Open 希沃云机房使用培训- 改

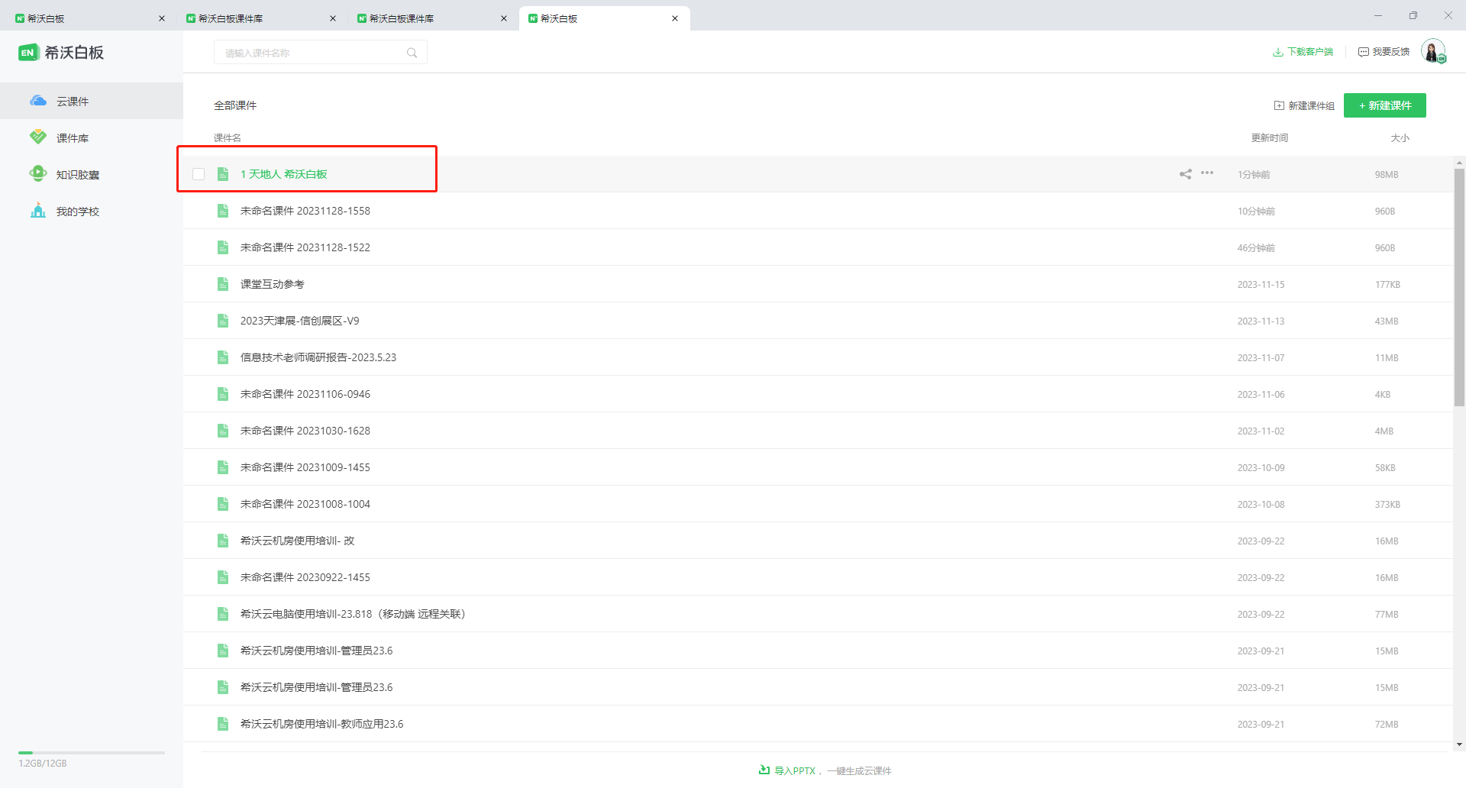[x=297, y=541]
